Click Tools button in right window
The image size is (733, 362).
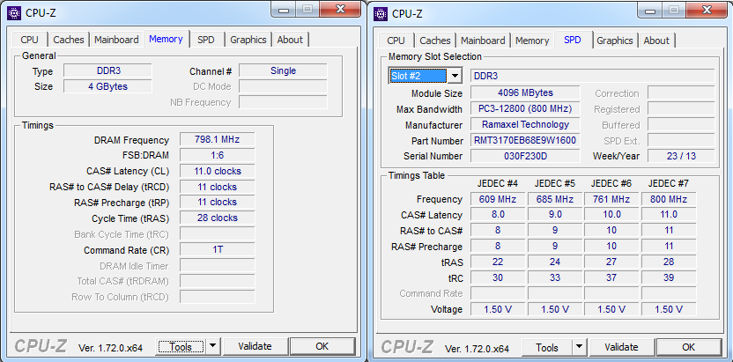pos(547,348)
